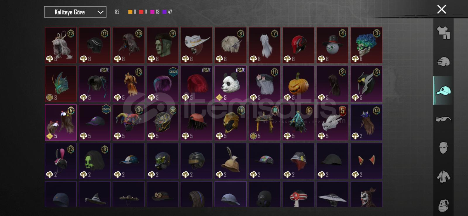Close the inventory with the X icon

tap(441, 9)
